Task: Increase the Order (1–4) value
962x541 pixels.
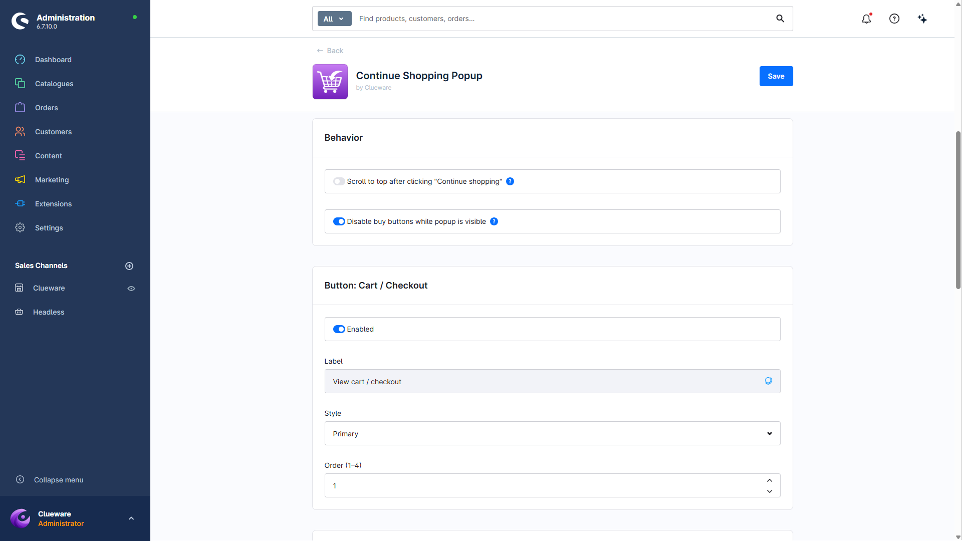Action: click(x=770, y=480)
